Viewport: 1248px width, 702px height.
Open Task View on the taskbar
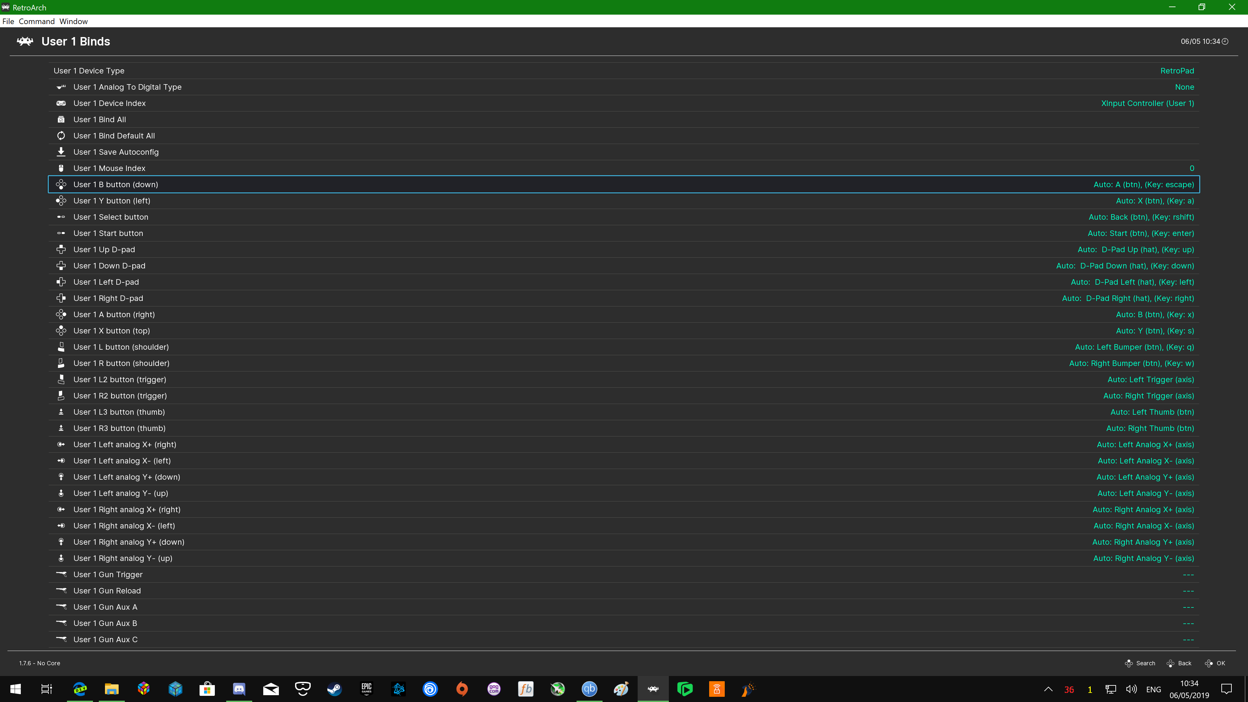point(46,689)
